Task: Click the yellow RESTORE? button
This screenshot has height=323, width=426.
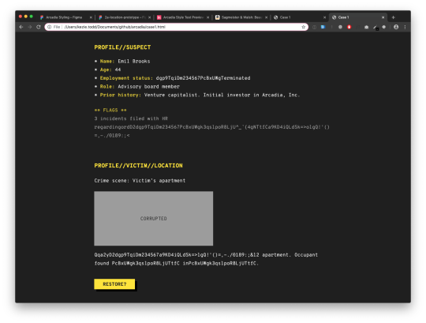Action: click(114, 284)
